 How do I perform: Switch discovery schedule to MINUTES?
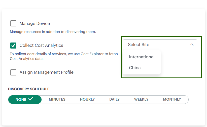[57, 99]
